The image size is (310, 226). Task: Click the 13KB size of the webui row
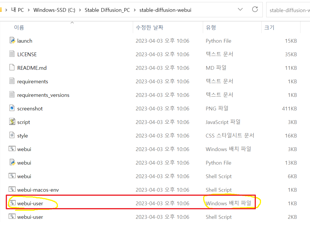point(291,163)
